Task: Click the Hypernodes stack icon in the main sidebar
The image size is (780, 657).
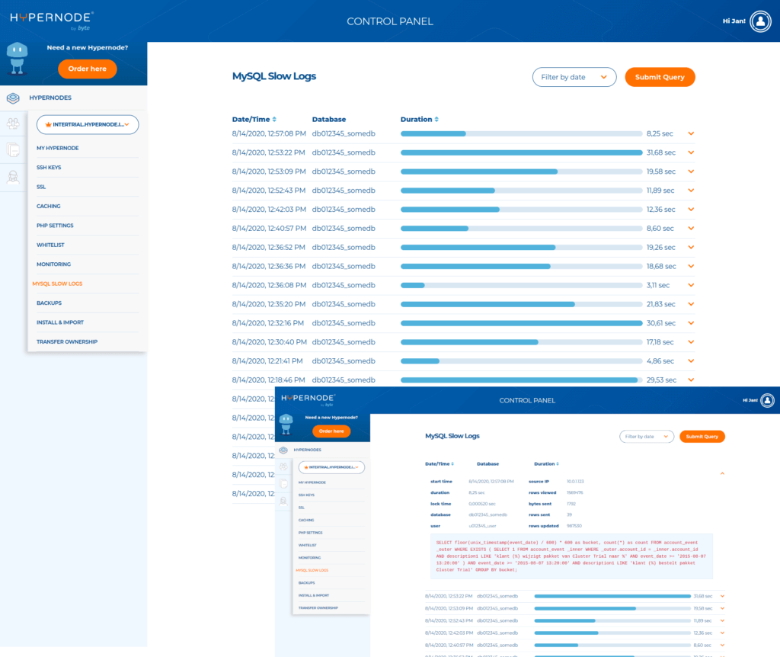Action: tap(13, 98)
